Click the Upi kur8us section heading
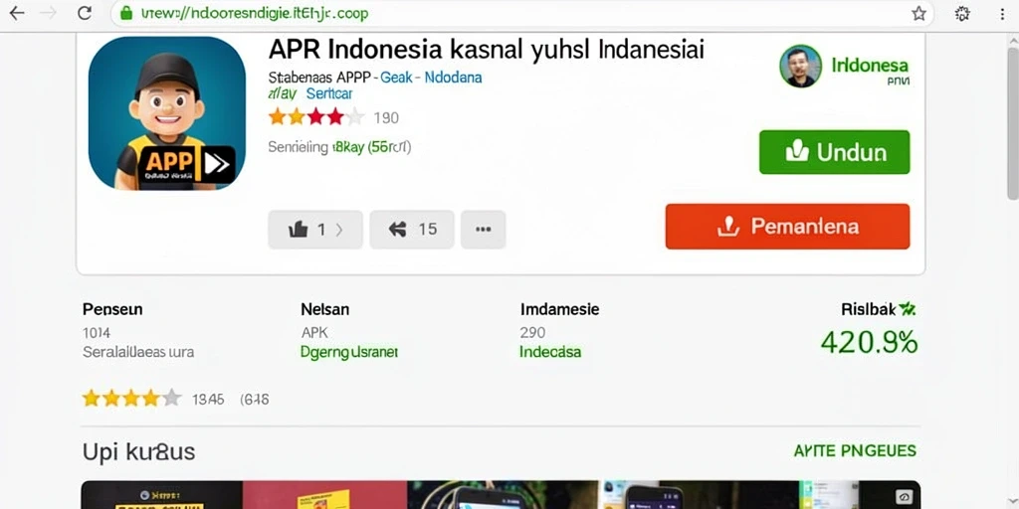The height and width of the screenshot is (509, 1019). tap(138, 451)
